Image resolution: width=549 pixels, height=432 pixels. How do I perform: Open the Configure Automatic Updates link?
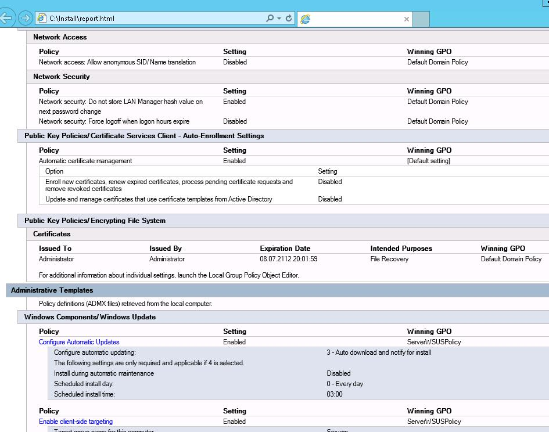tap(79, 342)
